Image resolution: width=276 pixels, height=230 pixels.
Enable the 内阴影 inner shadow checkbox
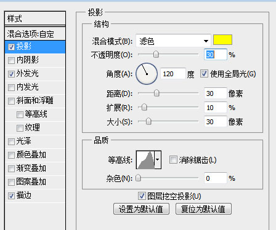(x=11, y=60)
